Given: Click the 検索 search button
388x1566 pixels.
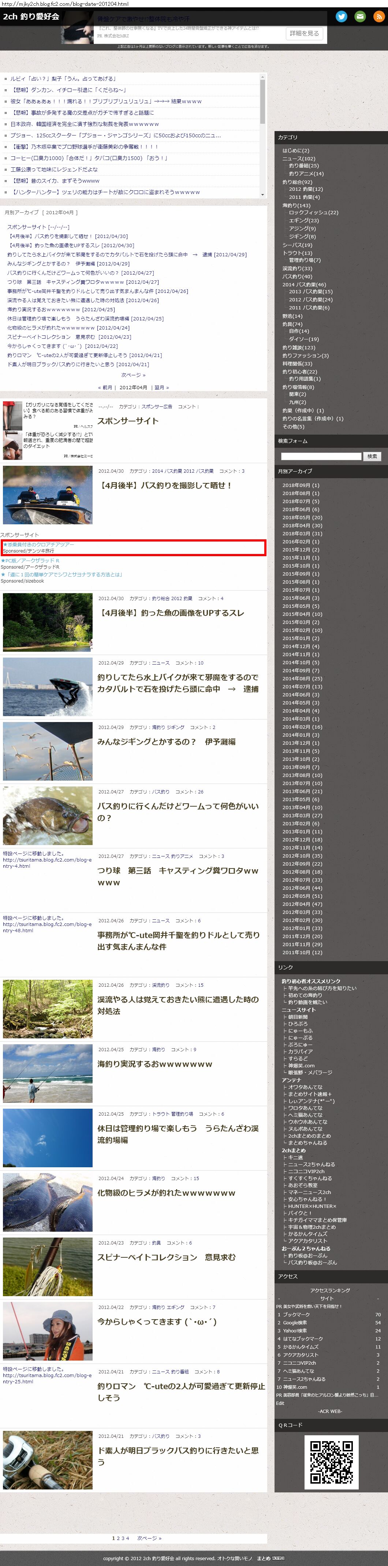Looking at the screenshot, I should [372, 456].
